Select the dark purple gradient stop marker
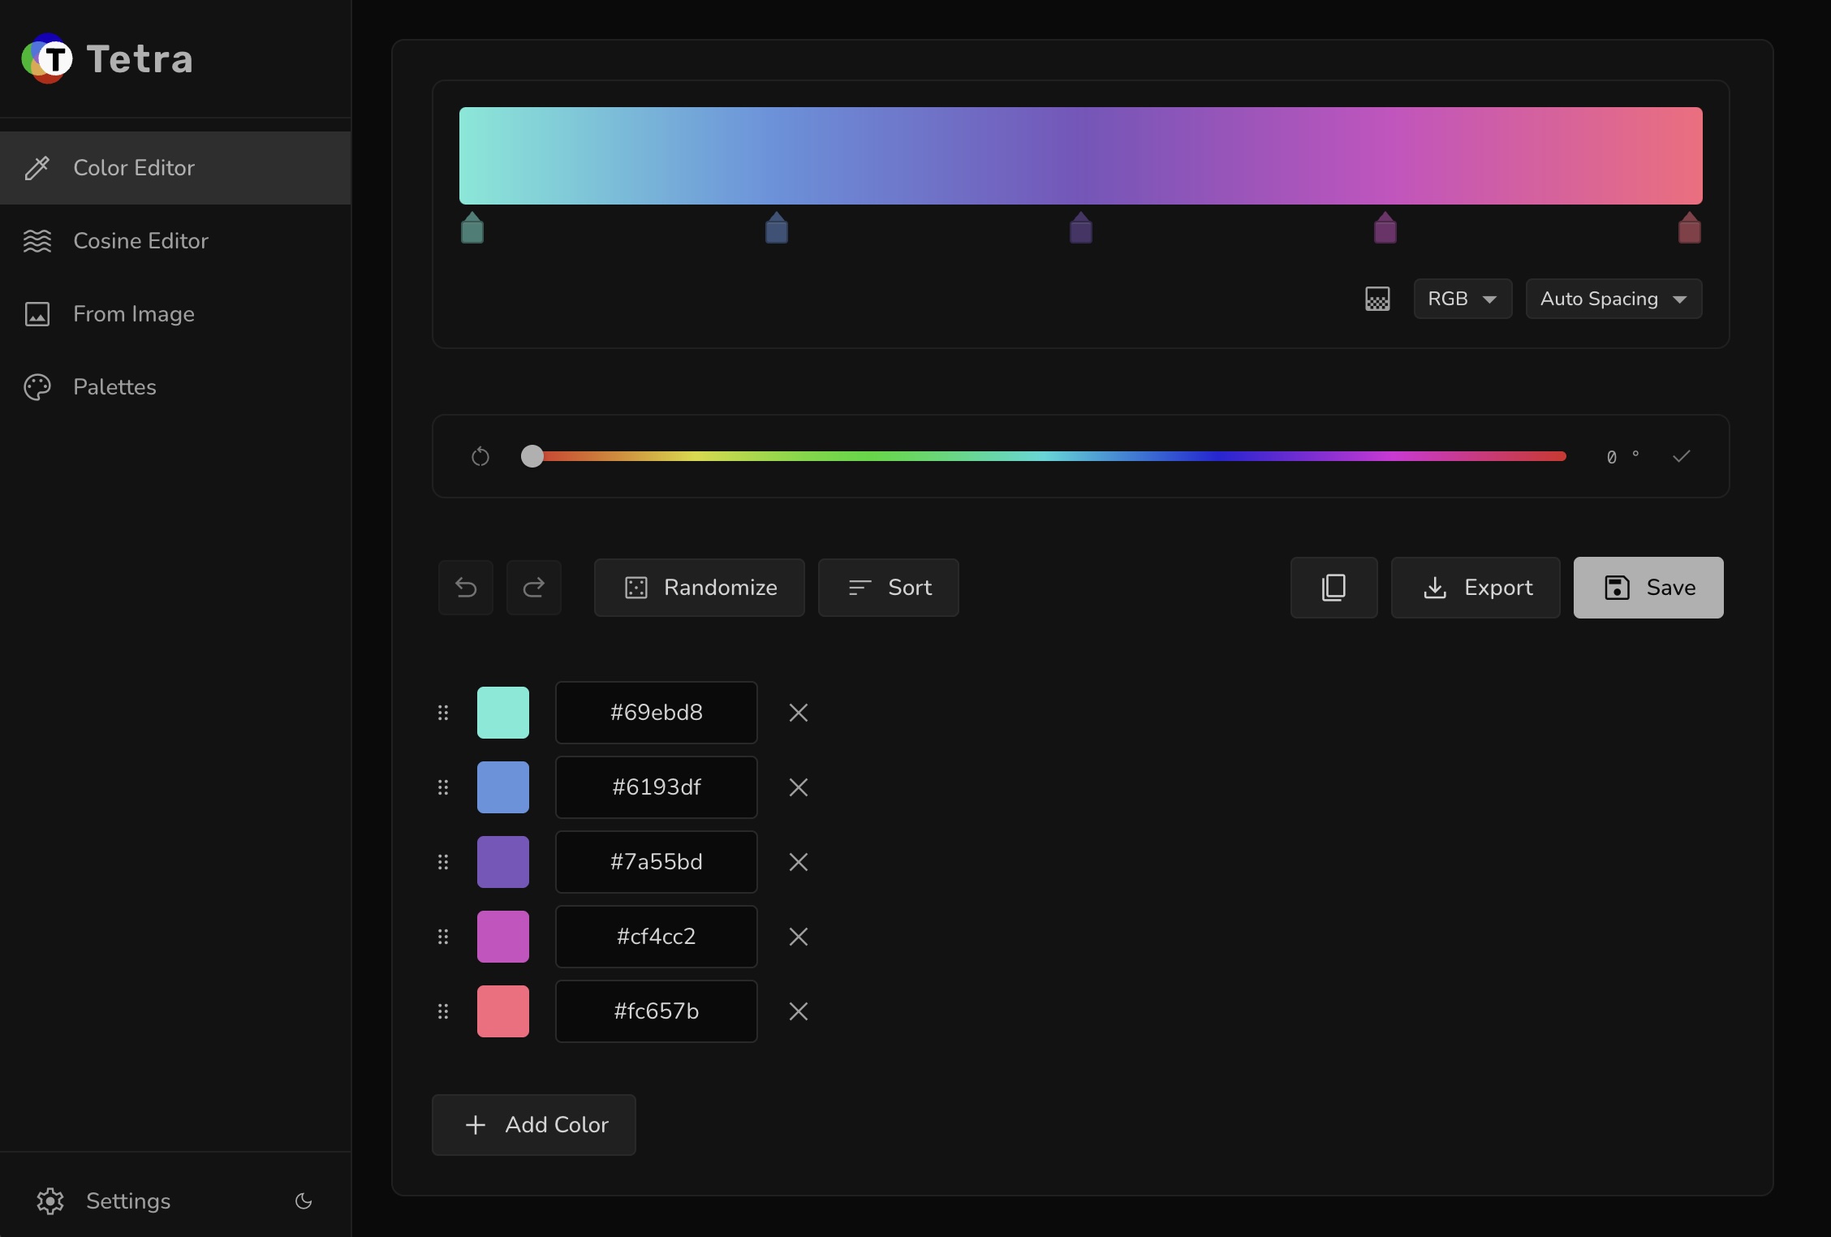Viewport: 1831px width, 1237px height. [x=1081, y=228]
